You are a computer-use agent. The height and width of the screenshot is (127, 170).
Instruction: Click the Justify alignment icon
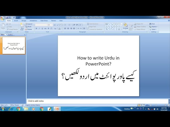74,28
